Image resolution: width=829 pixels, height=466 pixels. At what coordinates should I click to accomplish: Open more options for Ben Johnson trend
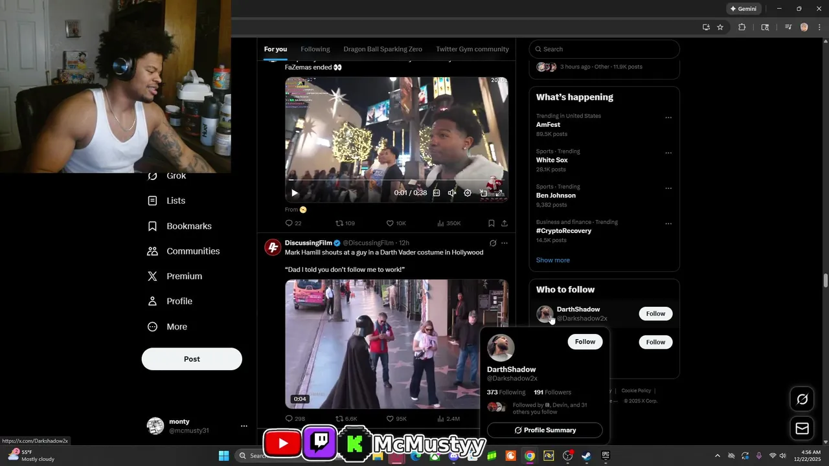(x=668, y=188)
